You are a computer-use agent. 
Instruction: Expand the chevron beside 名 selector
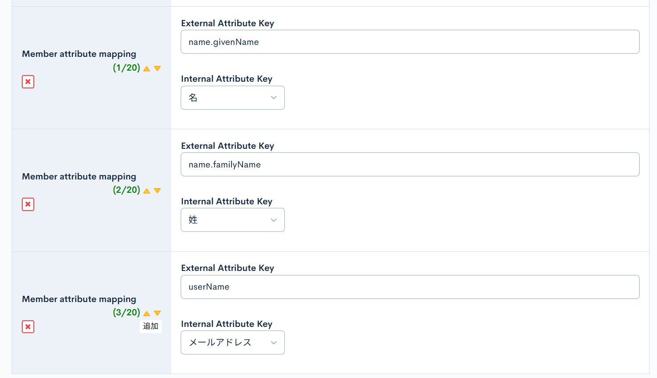274,97
